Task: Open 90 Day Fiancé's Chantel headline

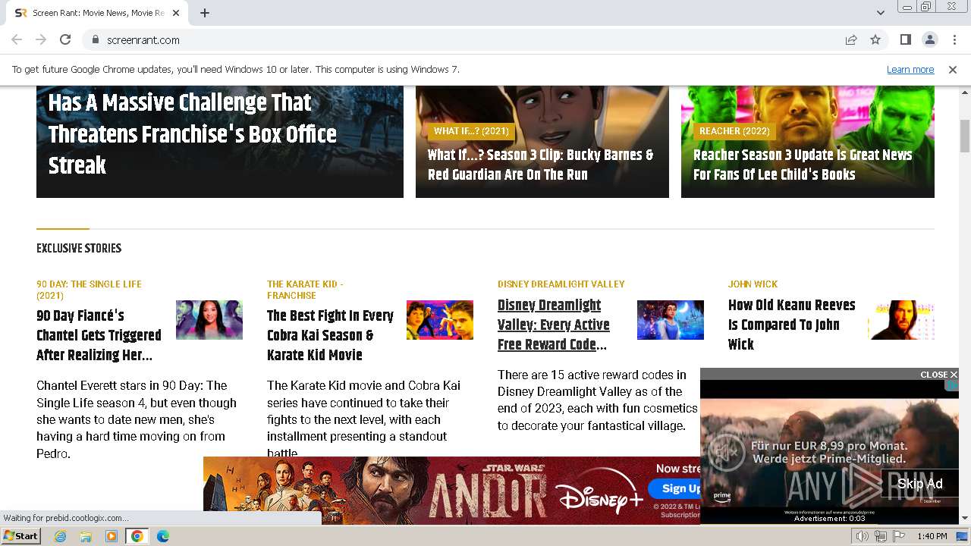Action: (99, 335)
